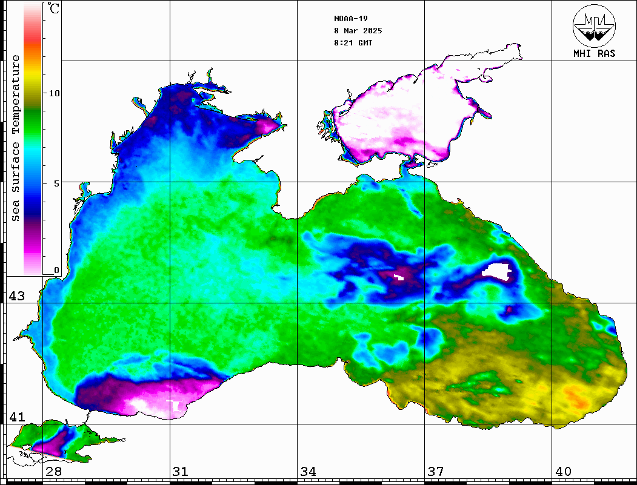Viewport: 637px width, 485px height.
Task: Click the longitude label '28'
Action: click(x=53, y=472)
